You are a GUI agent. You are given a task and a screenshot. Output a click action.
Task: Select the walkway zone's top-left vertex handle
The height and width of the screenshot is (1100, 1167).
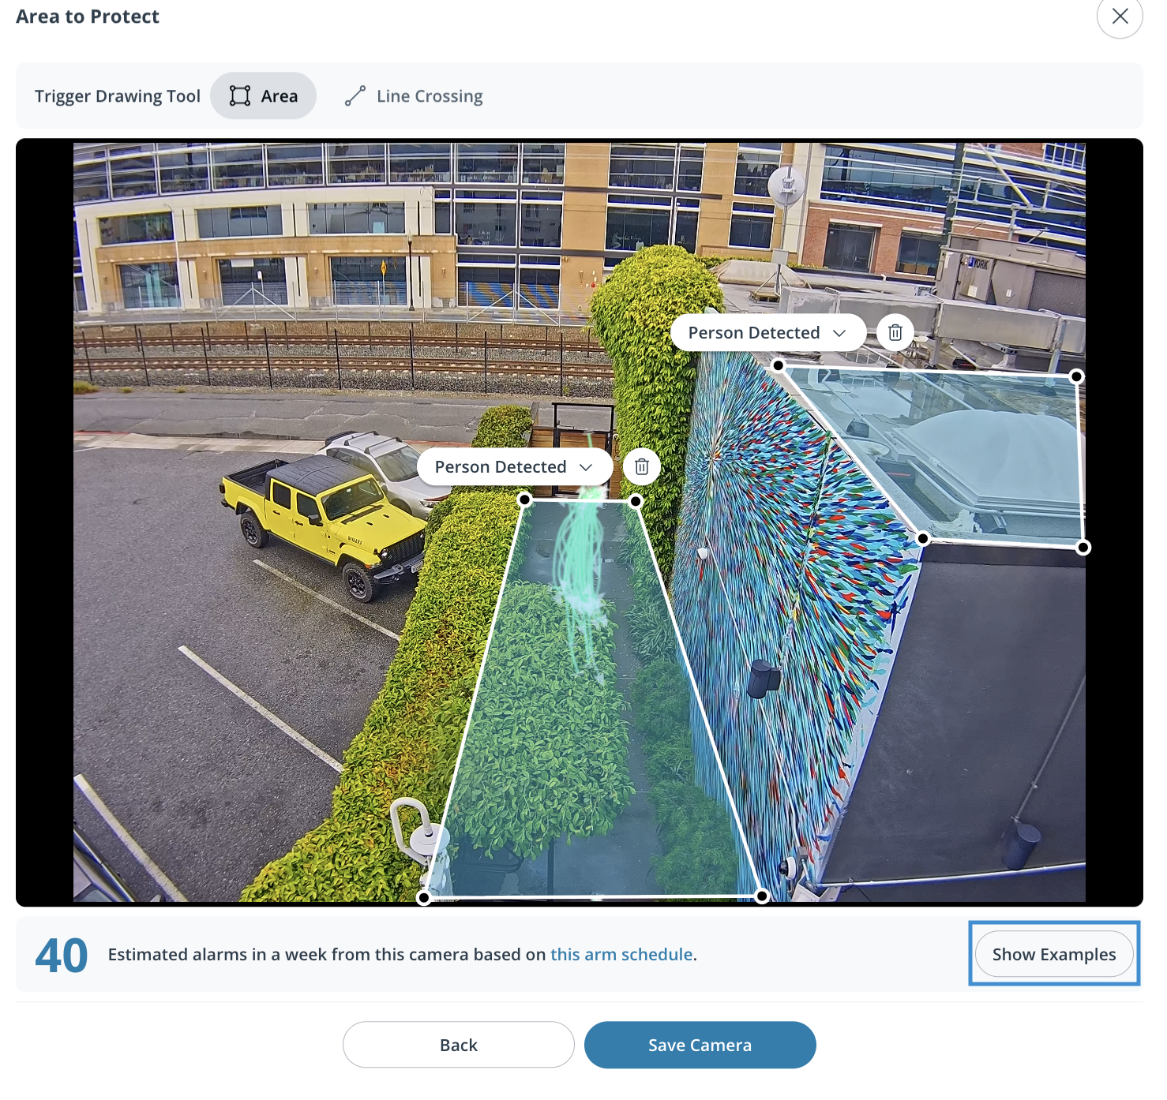524,499
